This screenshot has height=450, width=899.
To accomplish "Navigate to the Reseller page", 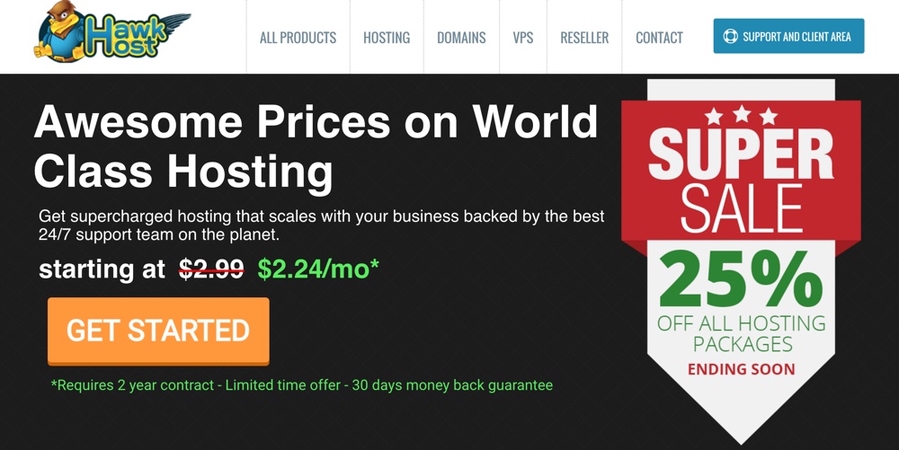I will [x=584, y=38].
